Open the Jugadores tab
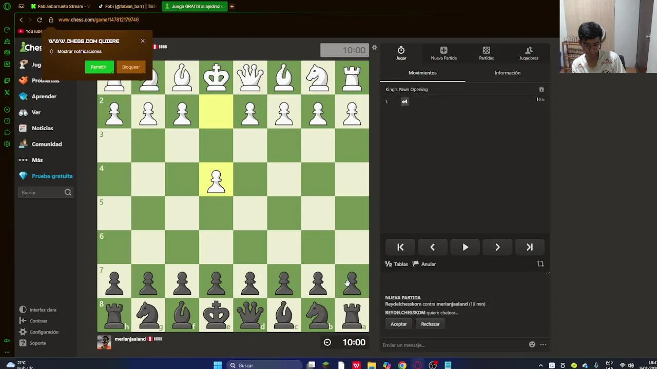657x369 pixels. (x=529, y=53)
